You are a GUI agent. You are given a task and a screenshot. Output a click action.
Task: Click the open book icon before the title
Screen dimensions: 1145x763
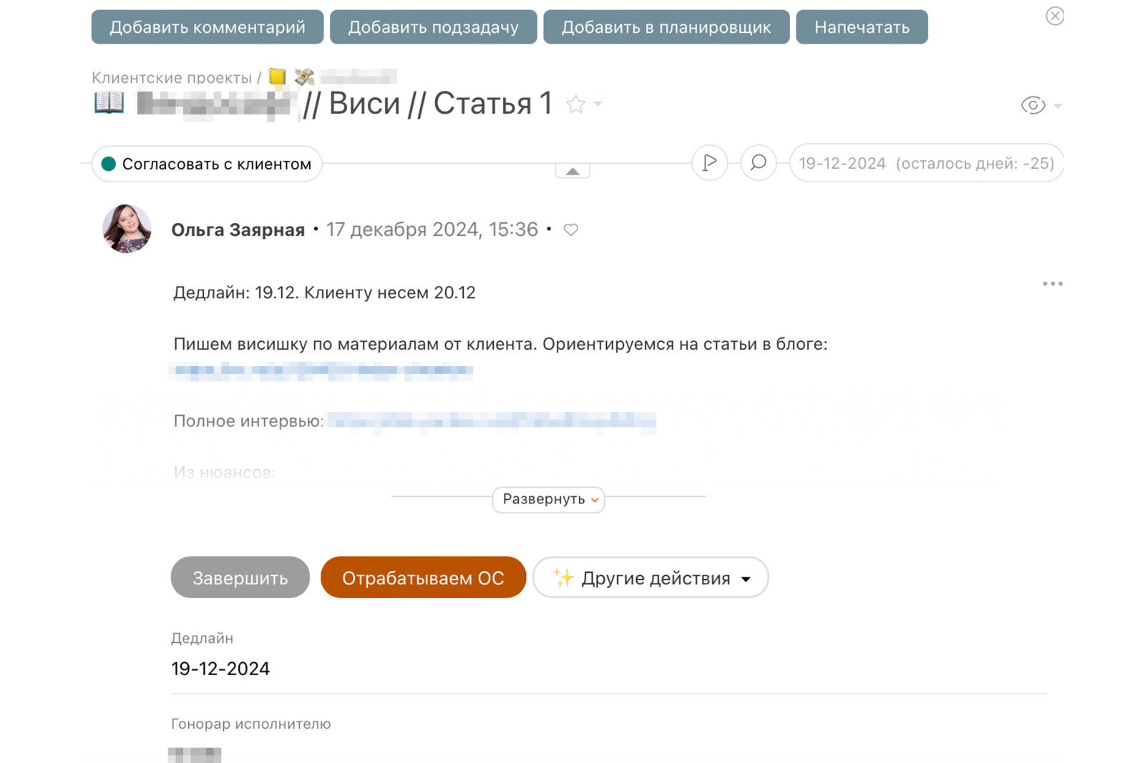coord(109,103)
